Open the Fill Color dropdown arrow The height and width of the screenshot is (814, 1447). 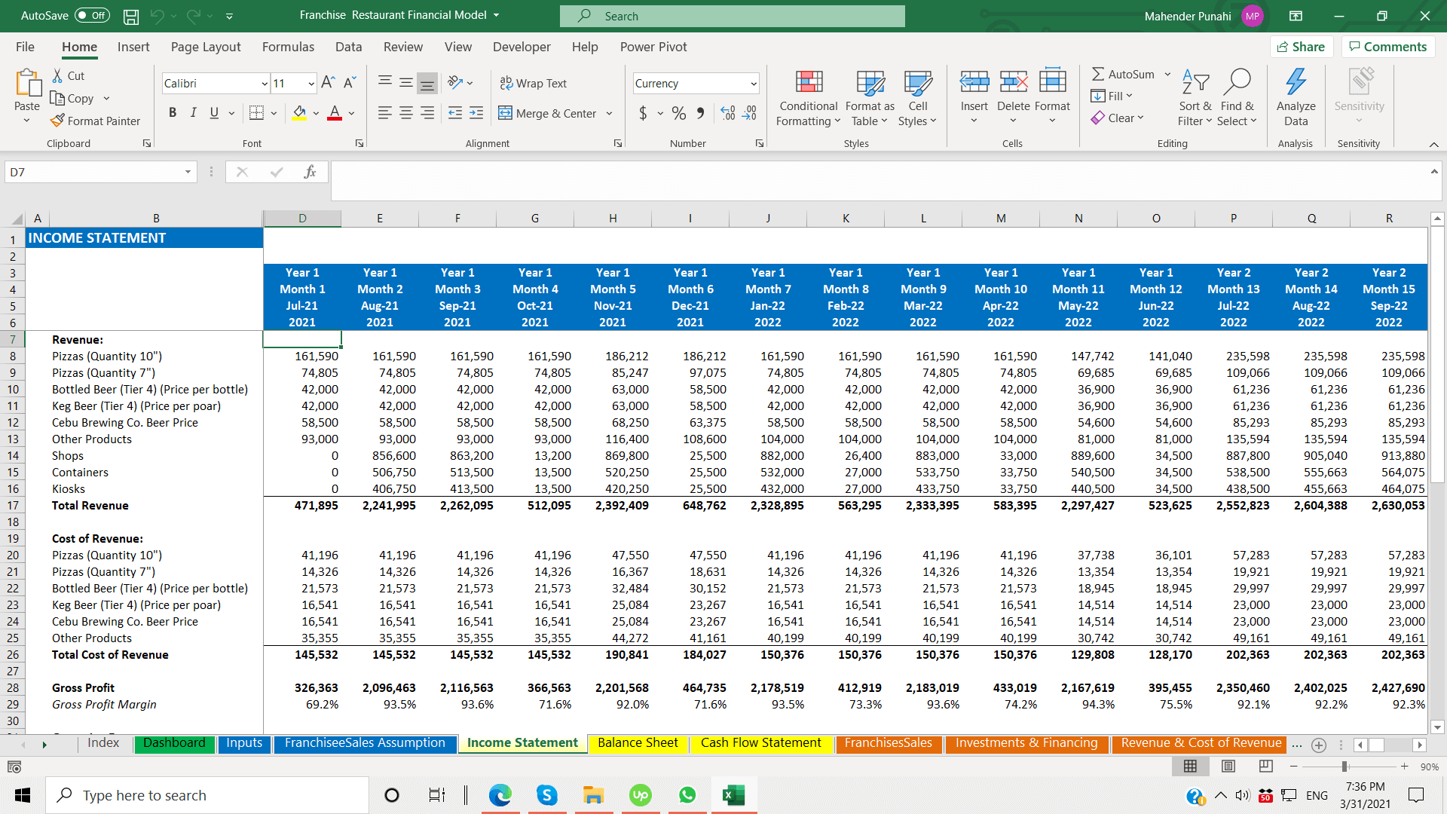[x=316, y=113]
